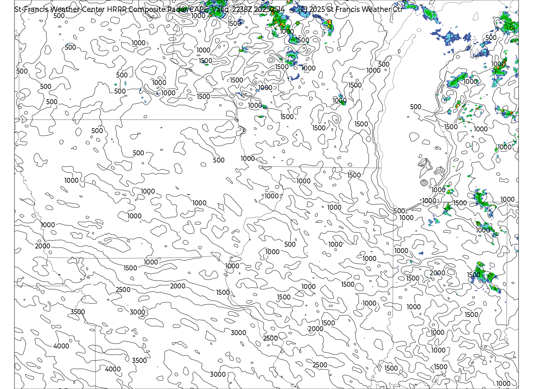Select the "(C) 2025 St Francis Weather Ctr" copyright text

click(x=350, y=9)
